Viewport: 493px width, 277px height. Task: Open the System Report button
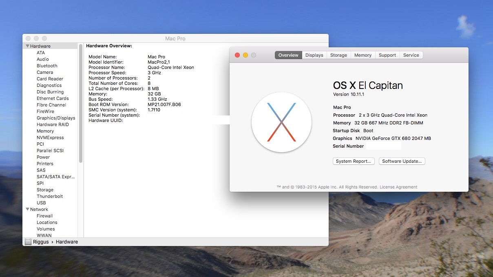(354, 161)
